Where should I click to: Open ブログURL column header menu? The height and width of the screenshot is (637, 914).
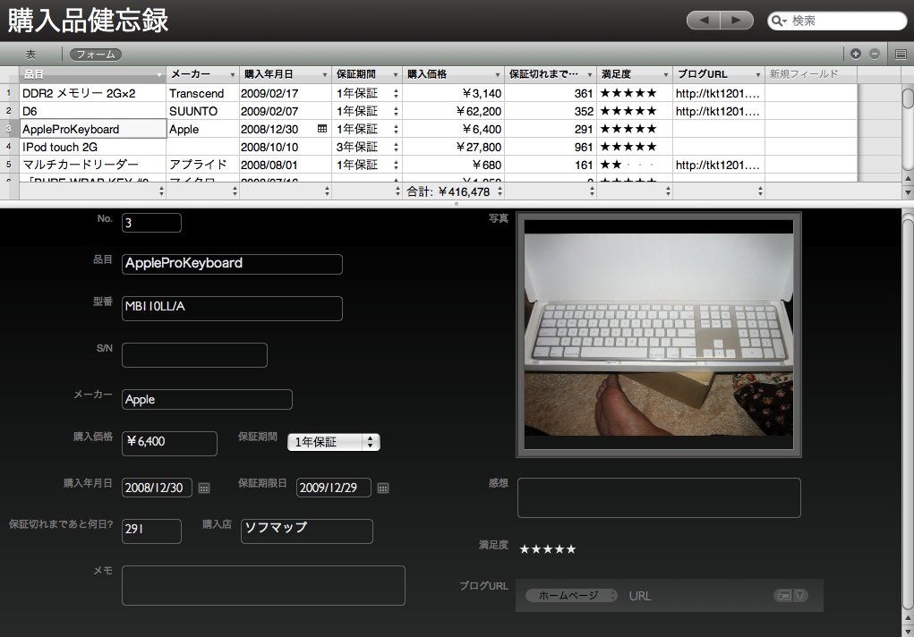pos(757,74)
